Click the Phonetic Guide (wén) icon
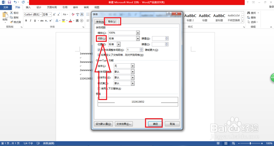 point(78,14)
